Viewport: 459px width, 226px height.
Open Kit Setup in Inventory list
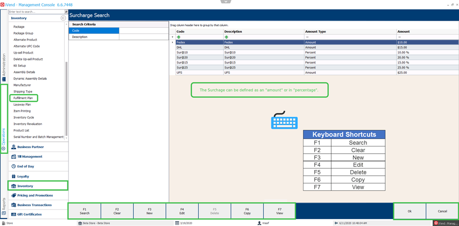[20, 66]
